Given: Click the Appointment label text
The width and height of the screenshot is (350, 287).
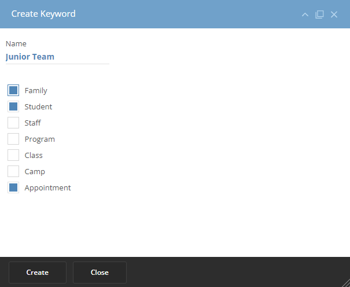Looking at the screenshot, I should (x=48, y=188).
